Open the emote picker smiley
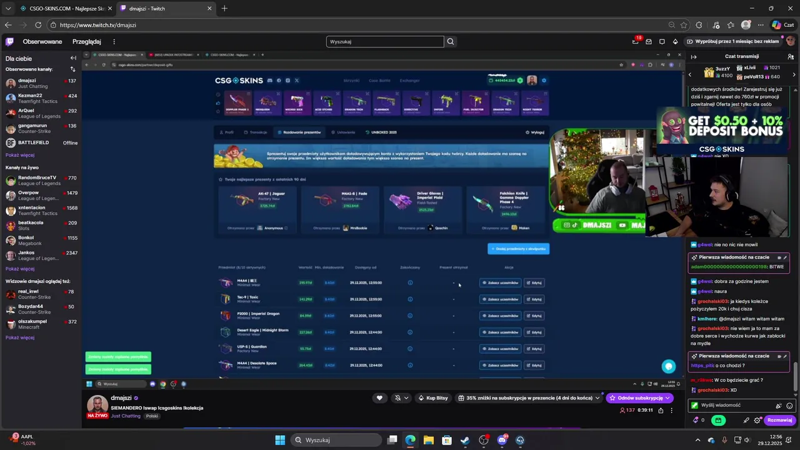This screenshot has width=800, height=450. 789,406
